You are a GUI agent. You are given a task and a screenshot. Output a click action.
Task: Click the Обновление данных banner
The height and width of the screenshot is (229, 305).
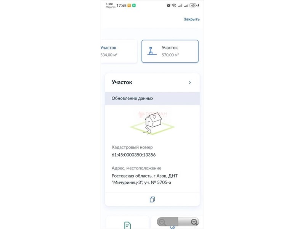152,98
